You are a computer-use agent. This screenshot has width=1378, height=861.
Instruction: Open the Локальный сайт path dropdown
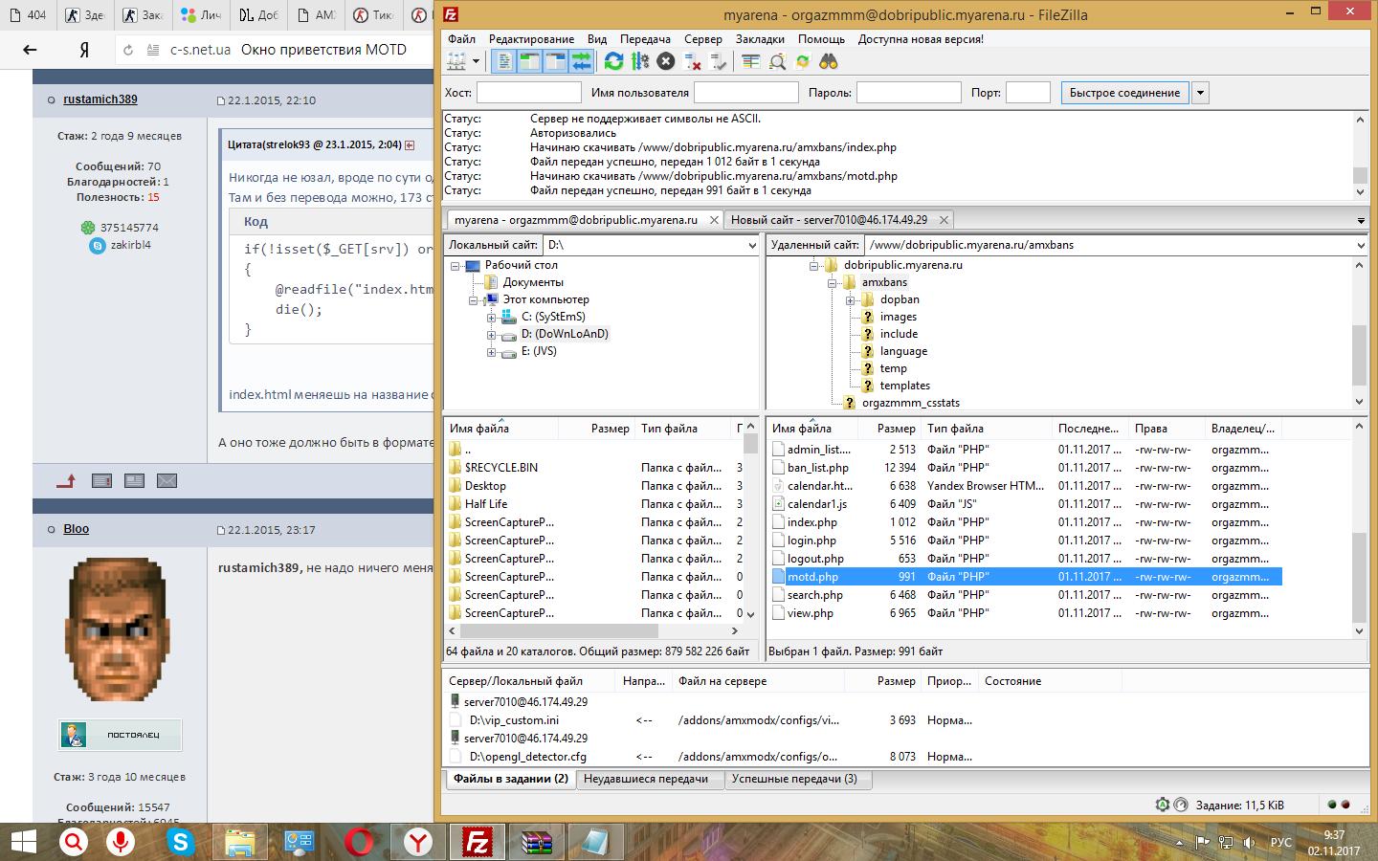point(752,245)
